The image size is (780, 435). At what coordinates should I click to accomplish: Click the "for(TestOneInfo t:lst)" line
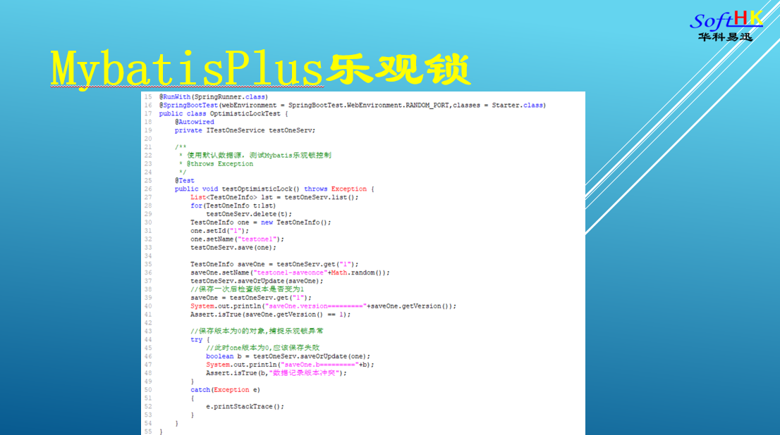(x=233, y=206)
